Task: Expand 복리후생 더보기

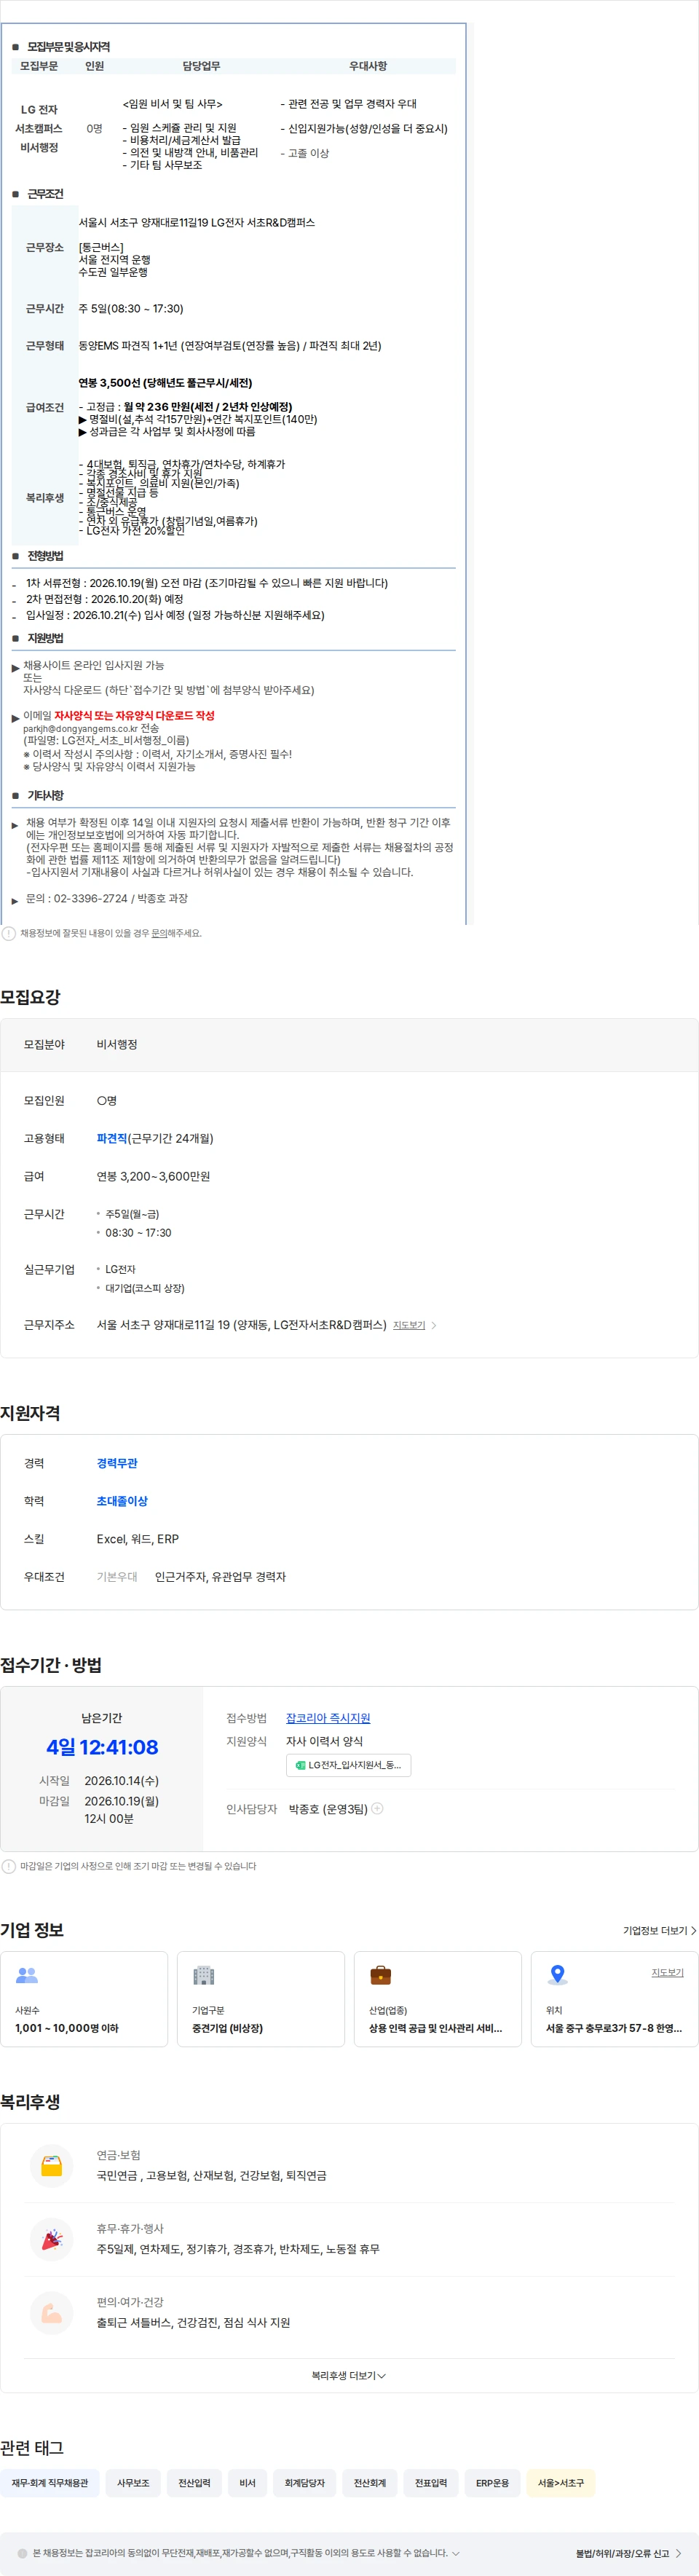Action: tap(349, 2375)
